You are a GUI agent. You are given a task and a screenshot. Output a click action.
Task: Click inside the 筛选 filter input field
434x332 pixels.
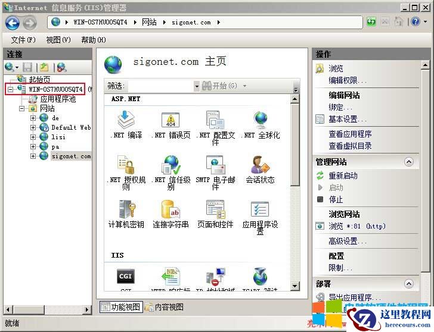pos(161,86)
